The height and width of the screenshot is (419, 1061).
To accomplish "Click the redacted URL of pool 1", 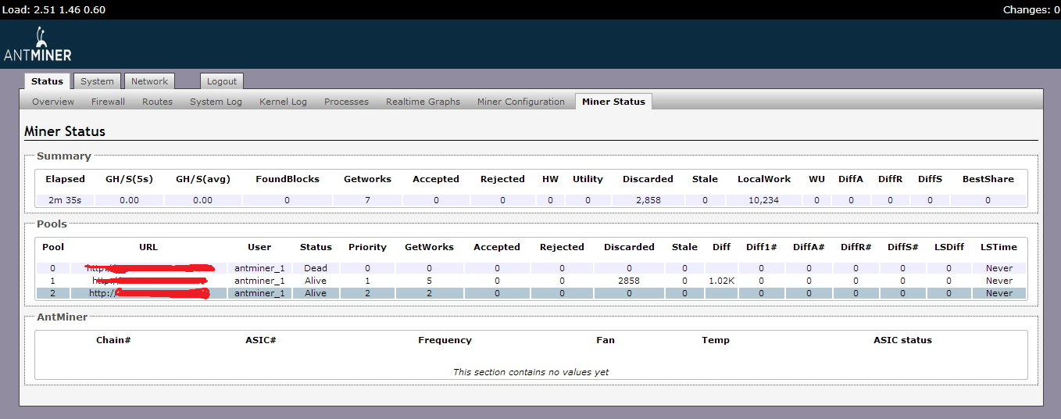I will [148, 280].
